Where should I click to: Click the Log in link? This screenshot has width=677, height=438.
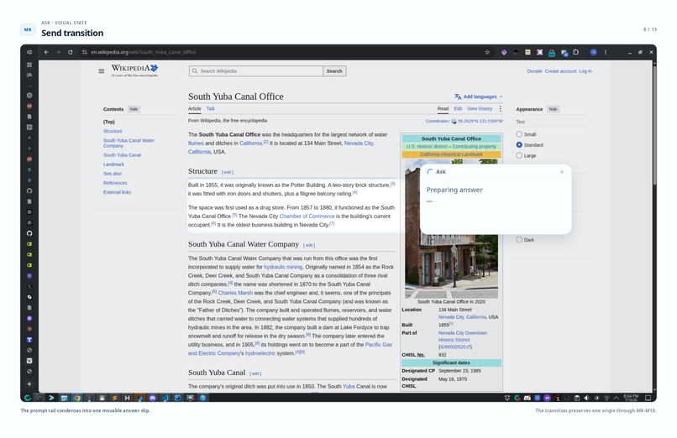585,71
